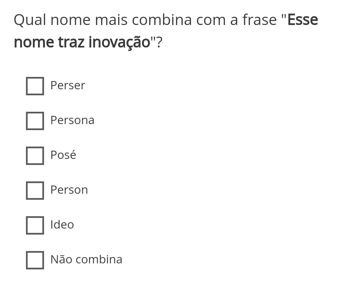The height and width of the screenshot is (302, 342).
Task: Click the word frase in the heading
Action: point(260,20)
